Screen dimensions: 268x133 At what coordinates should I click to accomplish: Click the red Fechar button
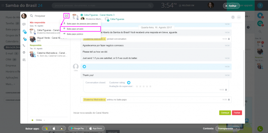(x=237, y=113)
